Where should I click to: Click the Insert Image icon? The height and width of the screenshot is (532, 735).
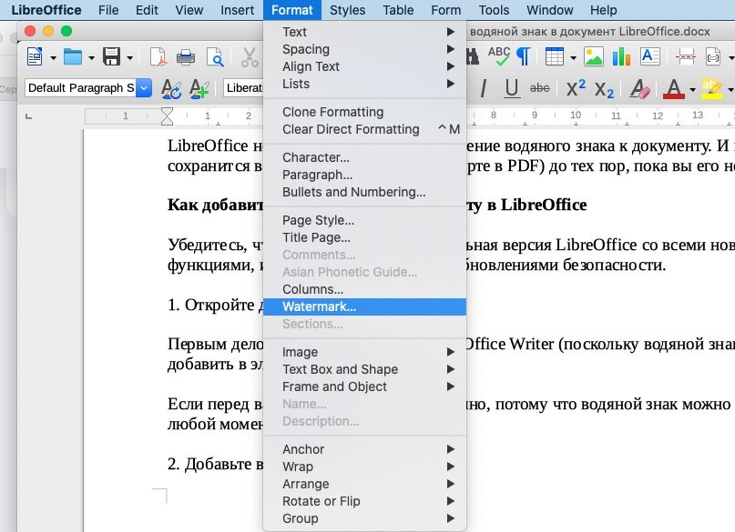pos(594,57)
